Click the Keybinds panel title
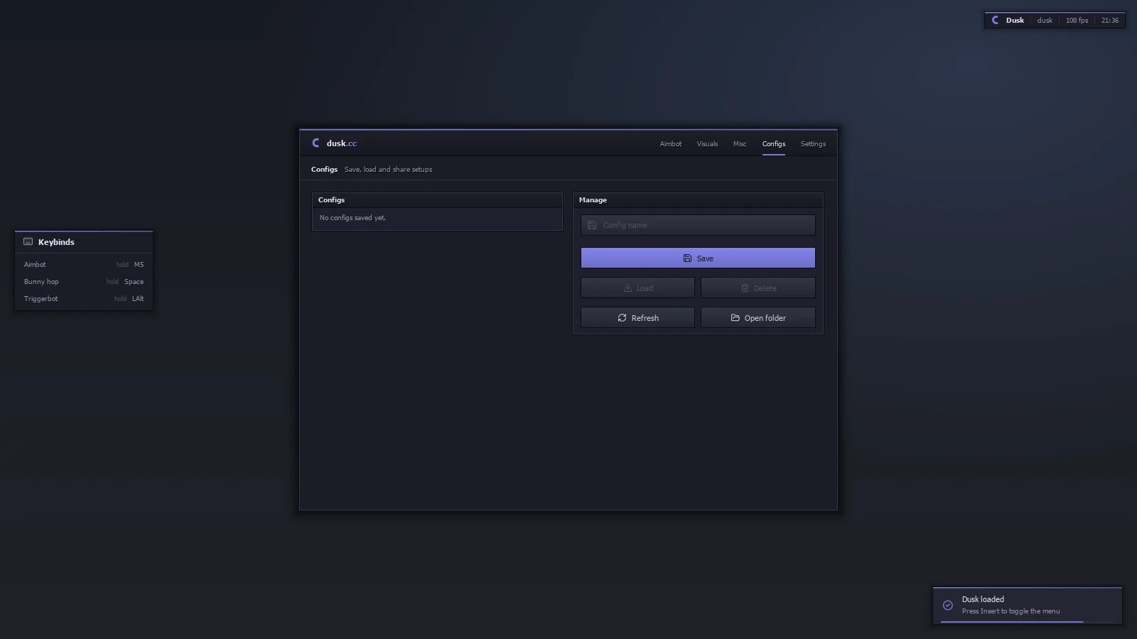 [56, 242]
